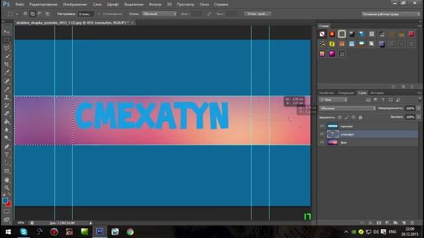
Task: Change screen mode icon in toolbox
Action: [x=7, y=219]
